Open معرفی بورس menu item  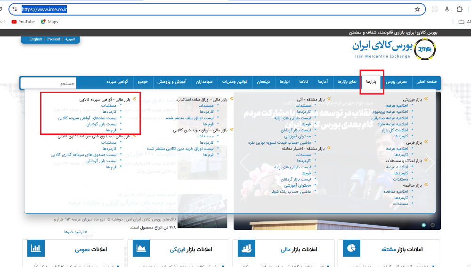(396, 81)
